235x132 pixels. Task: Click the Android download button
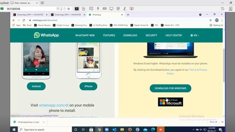pos(36,86)
